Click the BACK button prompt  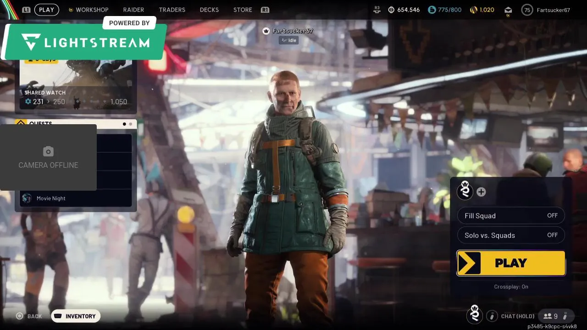click(29, 316)
